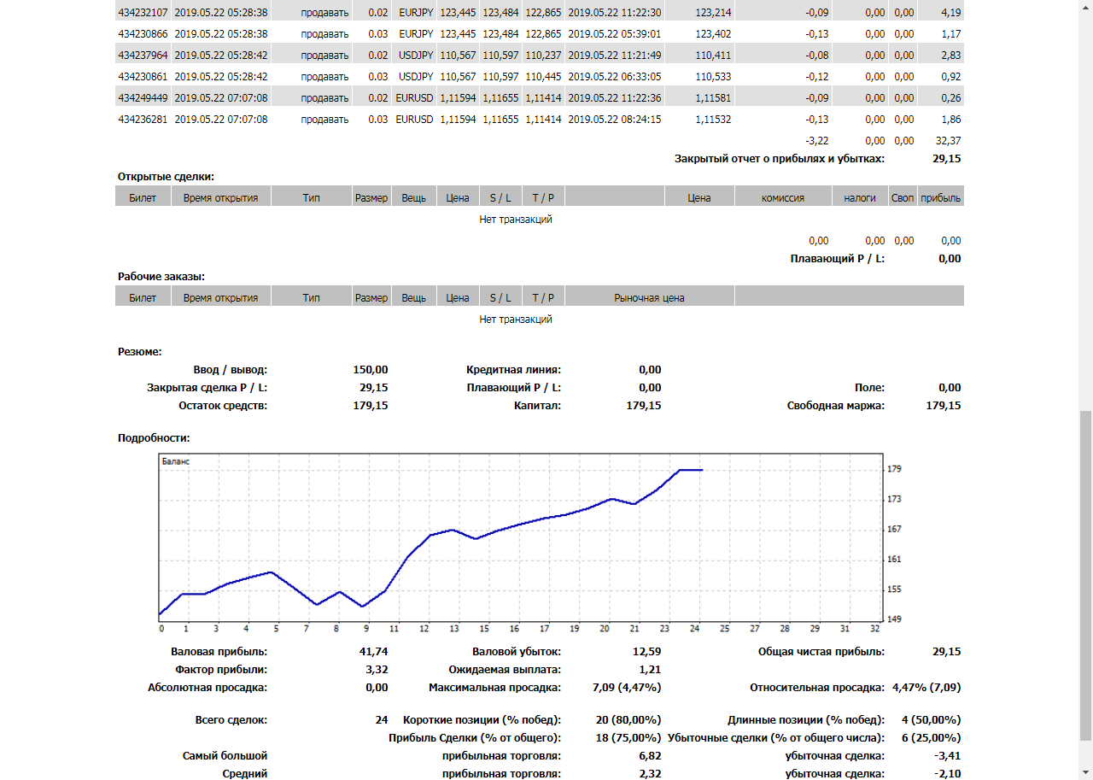The image size is (1093, 780).
Task: Click the 'Открытые сделки:' section heading
Action: click(166, 177)
